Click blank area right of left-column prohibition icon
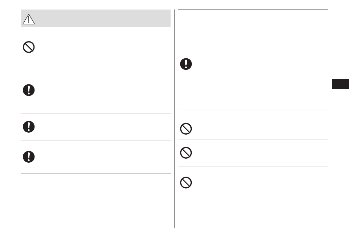349x245 pixels. click(x=101, y=48)
